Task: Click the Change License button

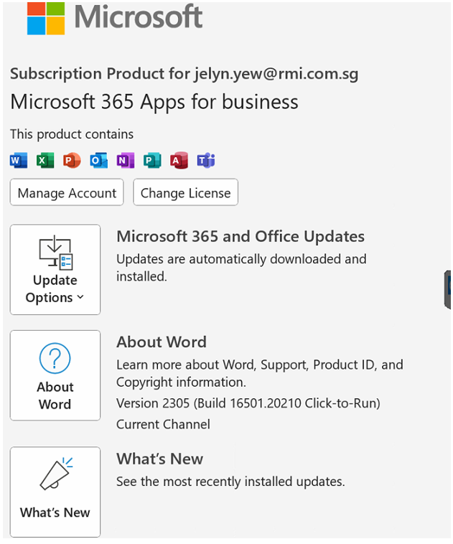Action: tap(186, 192)
